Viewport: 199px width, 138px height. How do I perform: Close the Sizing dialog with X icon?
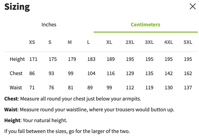coord(192,6)
